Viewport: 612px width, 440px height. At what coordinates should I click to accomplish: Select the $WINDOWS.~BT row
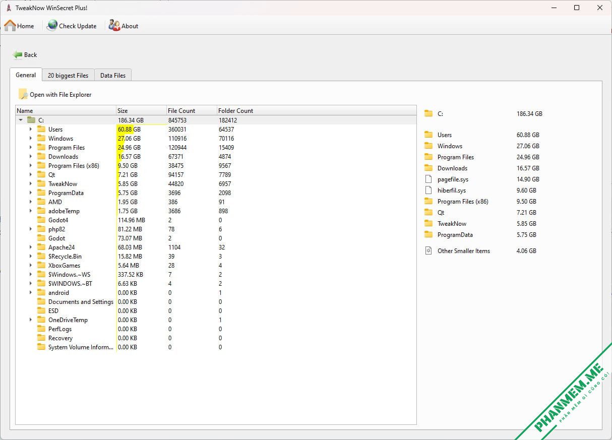pyautogui.click(x=216, y=283)
